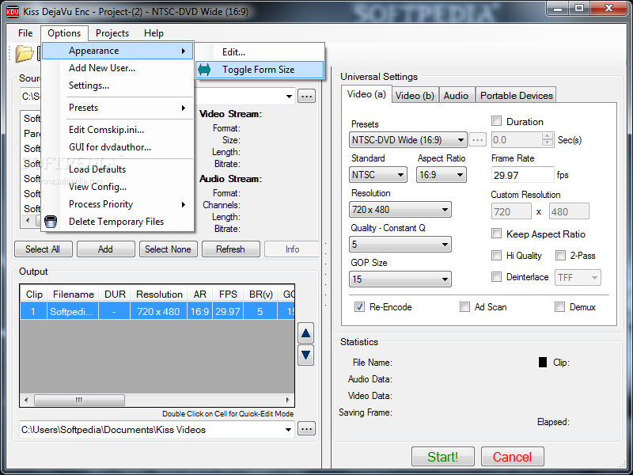The image size is (633, 475).
Task: Enable Keep Aspect Ratio checkbox
Action: click(496, 233)
